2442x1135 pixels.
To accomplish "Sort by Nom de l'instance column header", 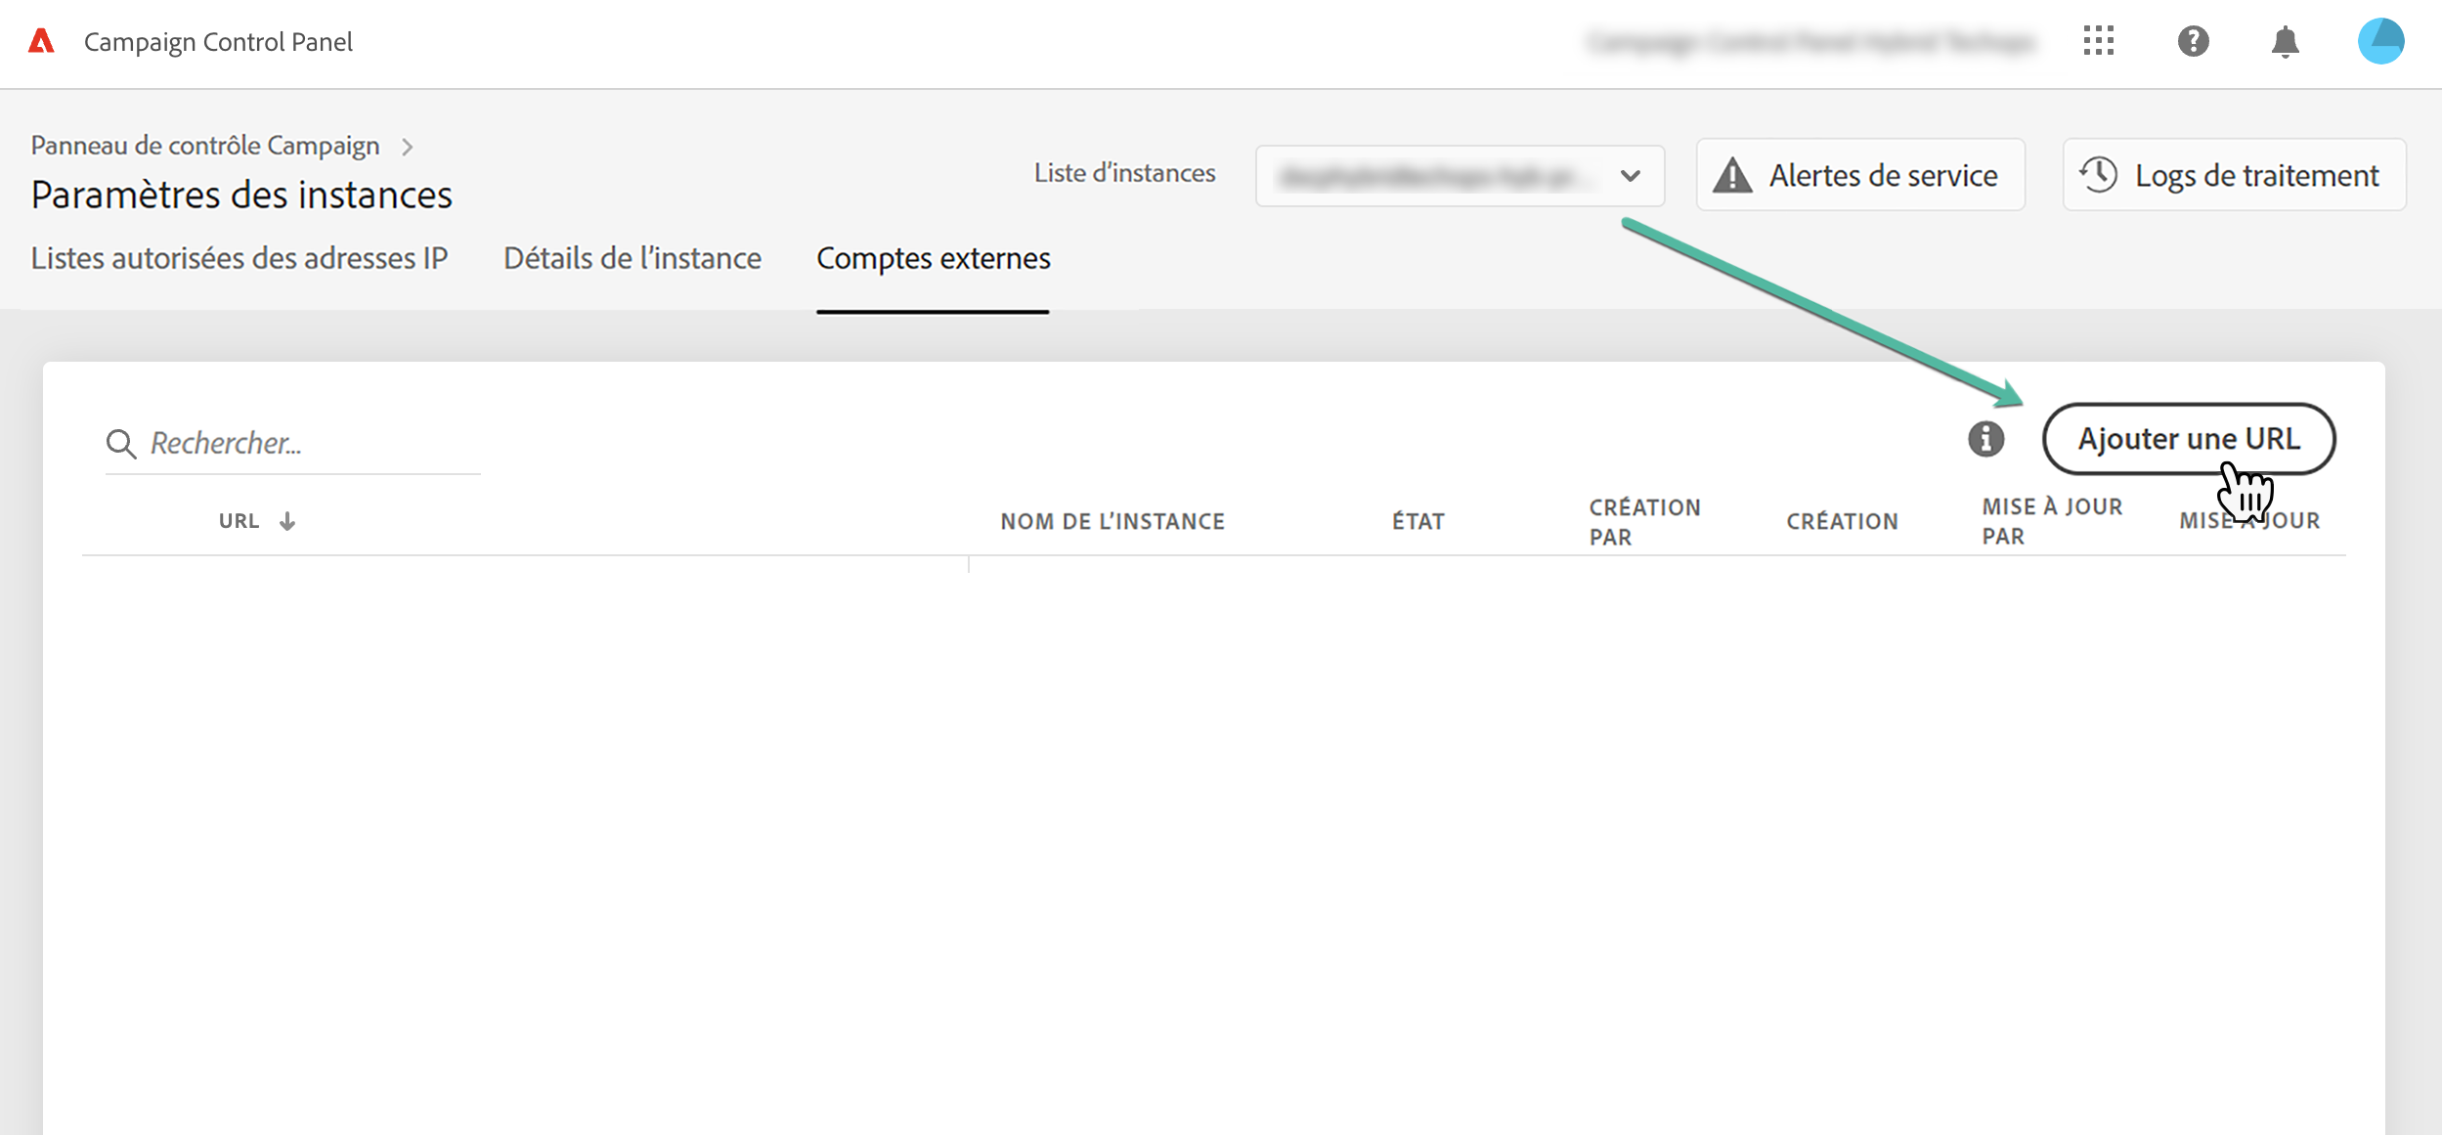I will [1112, 521].
